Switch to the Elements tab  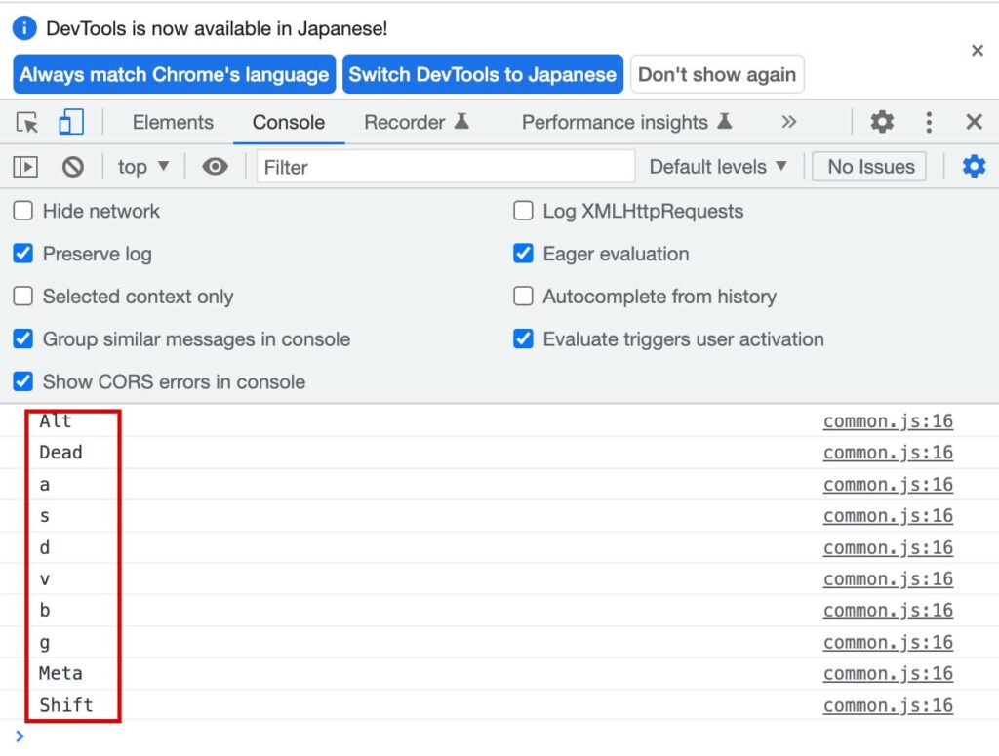click(x=173, y=122)
